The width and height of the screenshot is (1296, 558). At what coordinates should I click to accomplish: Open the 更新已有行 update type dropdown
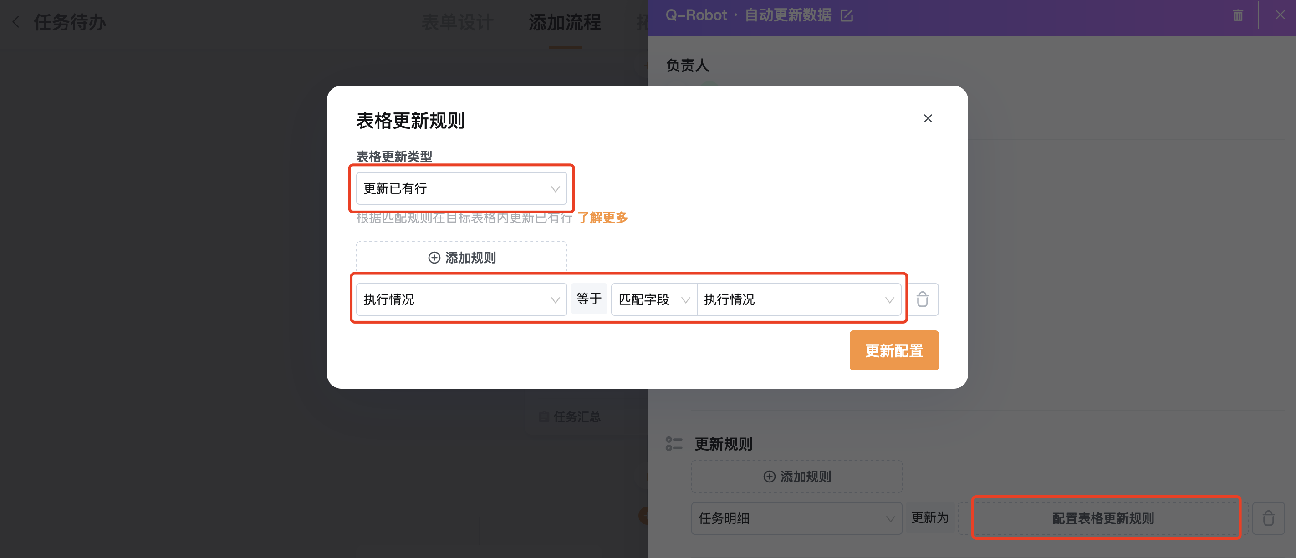pyautogui.click(x=461, y=188)
